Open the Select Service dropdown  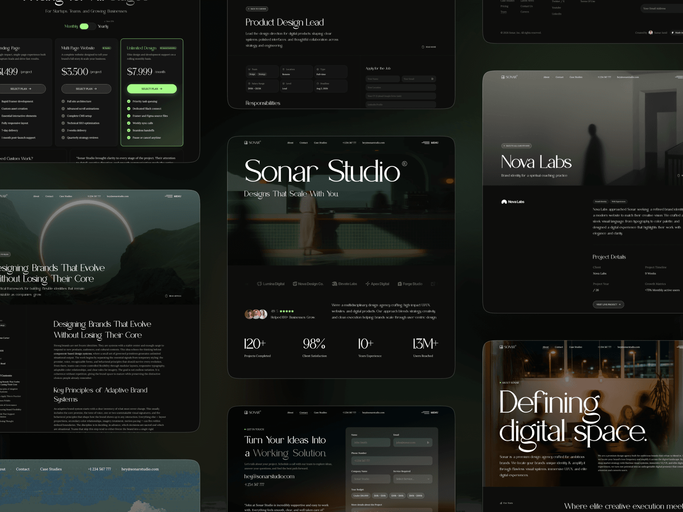(412, 479)
